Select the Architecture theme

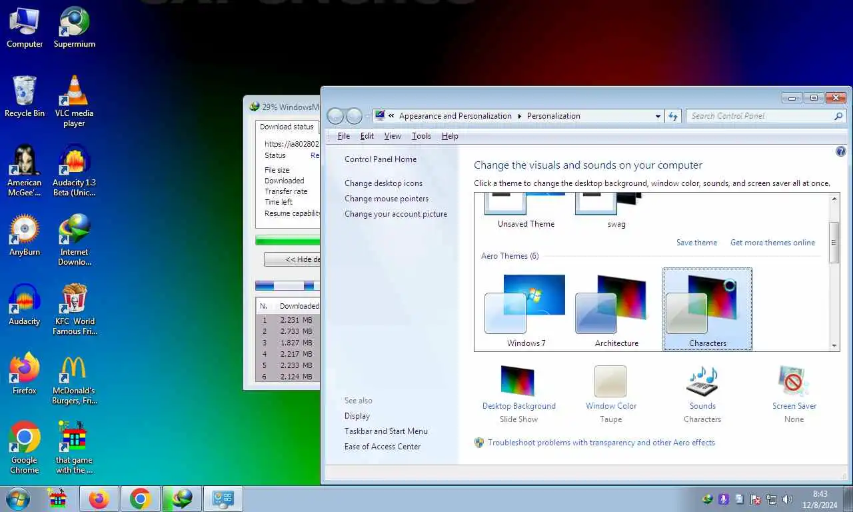(616, 310)
